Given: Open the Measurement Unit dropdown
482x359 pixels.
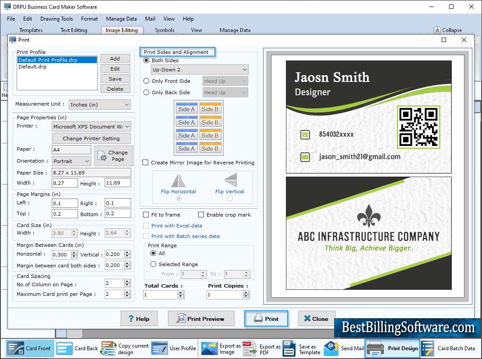Looking at the screenshot, I should (x=100, y=105).
